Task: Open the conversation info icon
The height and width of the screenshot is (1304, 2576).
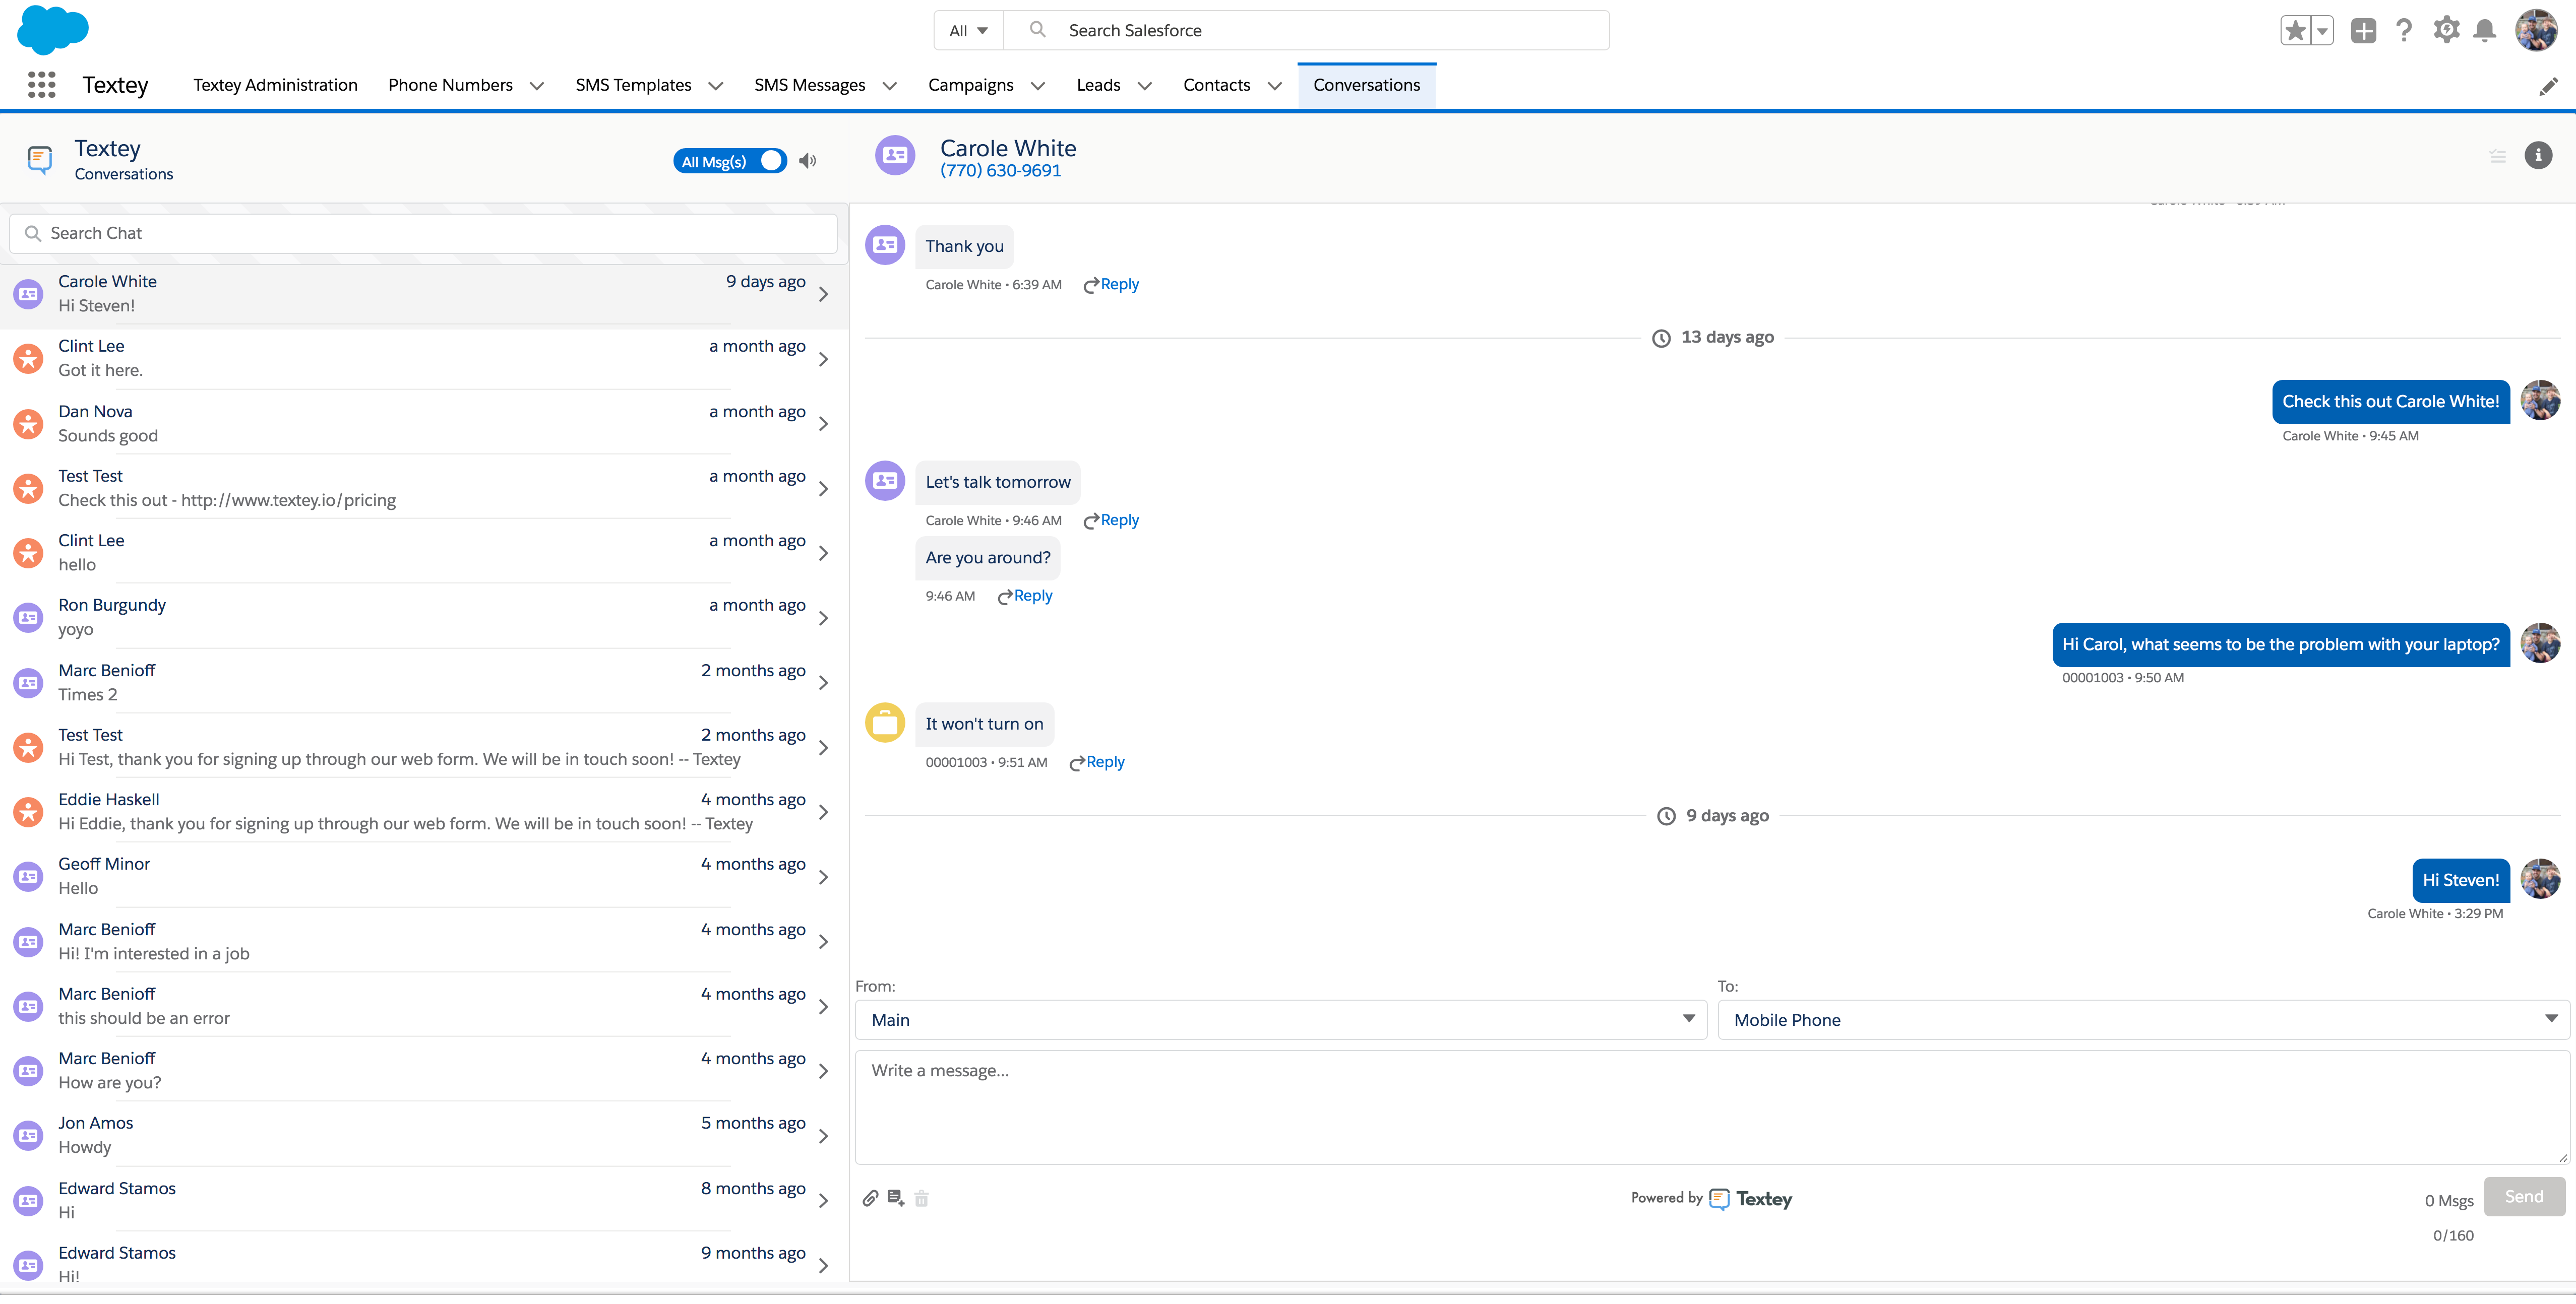Action: coord(2538,155)
